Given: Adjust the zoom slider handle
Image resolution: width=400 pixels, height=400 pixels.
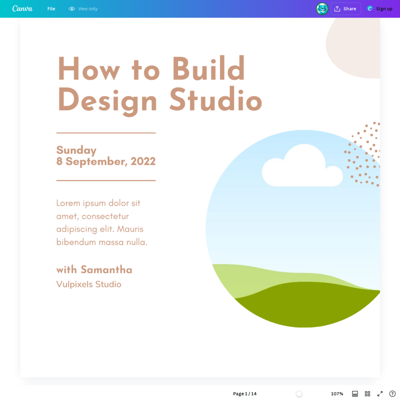Looking at the screenshot, I should 299,394.
